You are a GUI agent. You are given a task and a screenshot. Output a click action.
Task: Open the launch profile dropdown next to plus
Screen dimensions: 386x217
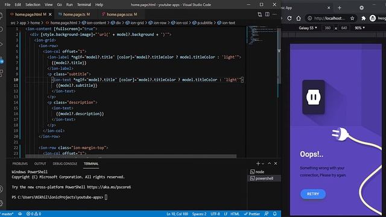tap(263, 163)
